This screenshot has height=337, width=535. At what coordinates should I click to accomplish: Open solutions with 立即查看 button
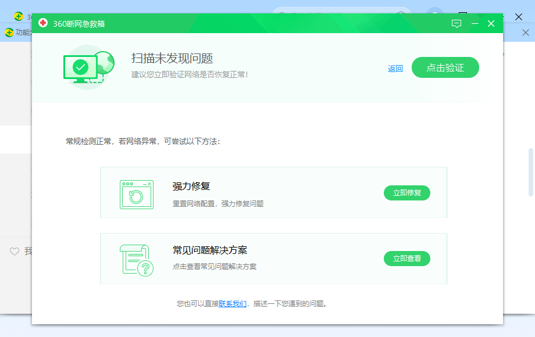(406, 259)
